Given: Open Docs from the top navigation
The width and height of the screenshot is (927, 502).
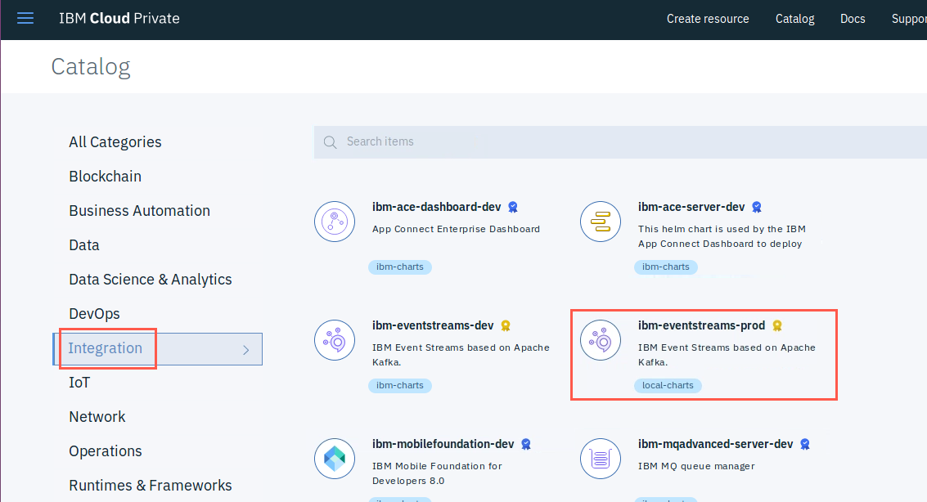Looking at the screenshot, I should tap(853, 19).
